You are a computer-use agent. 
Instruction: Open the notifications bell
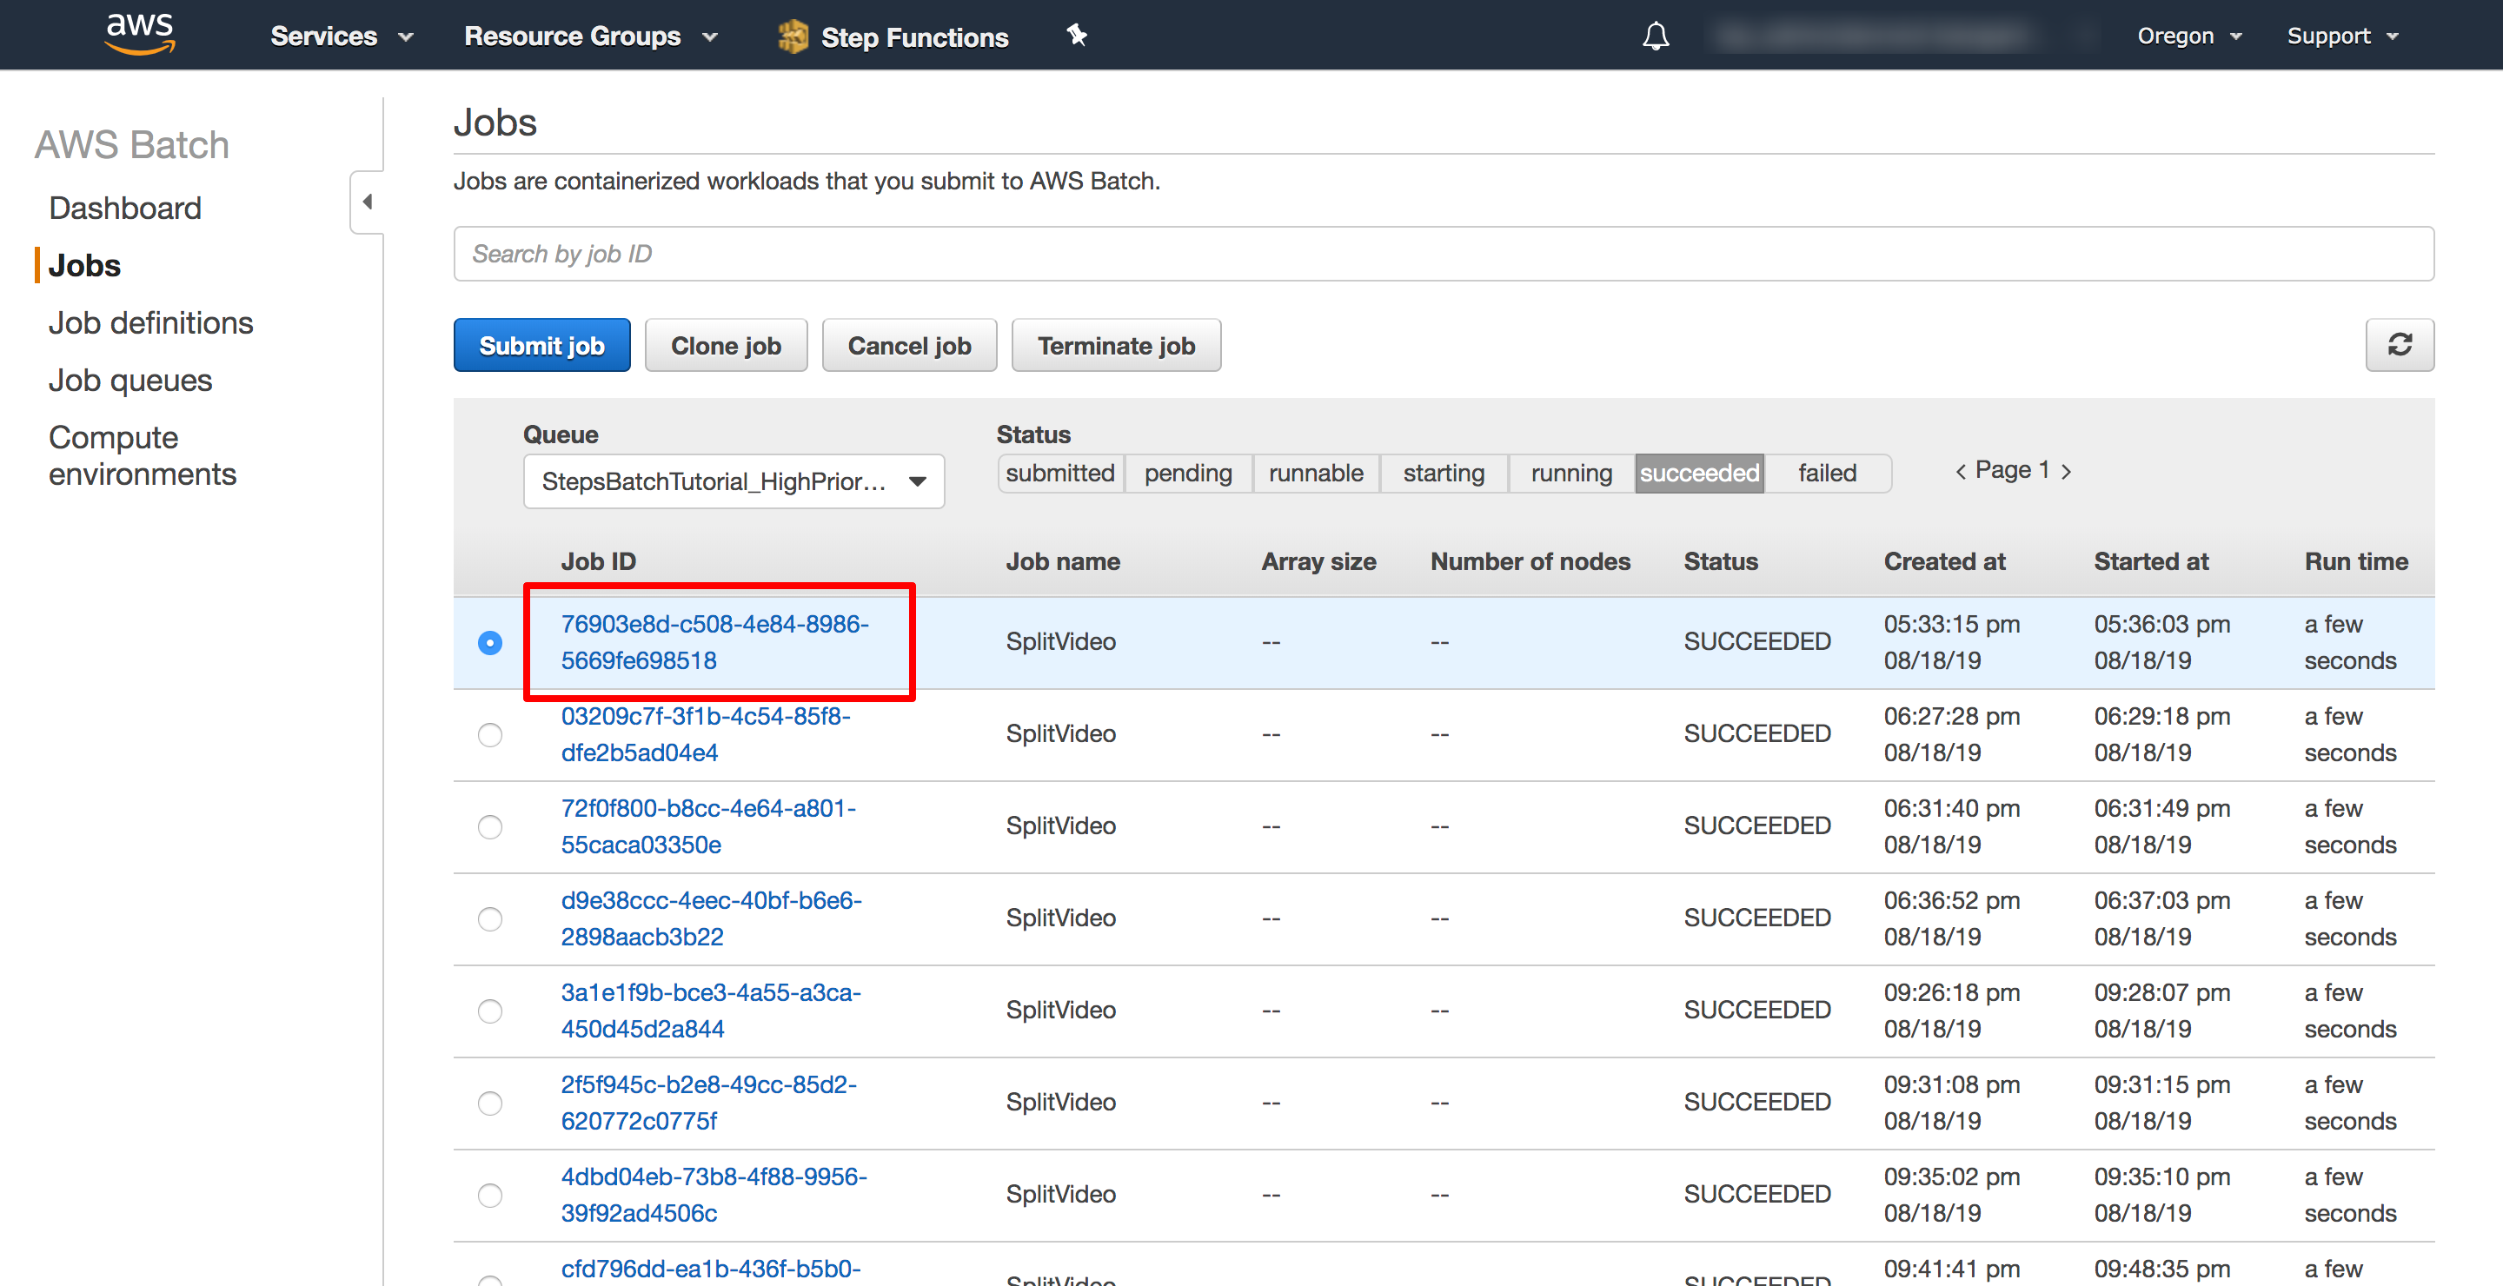tap(1656, 36)
